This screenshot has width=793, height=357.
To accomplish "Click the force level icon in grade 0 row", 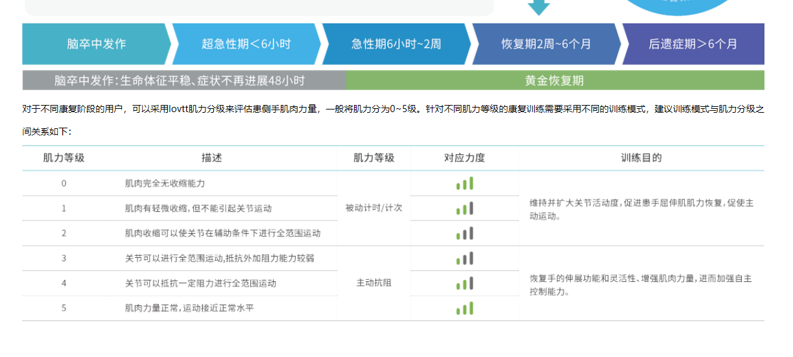I will [x=464, y=183].
